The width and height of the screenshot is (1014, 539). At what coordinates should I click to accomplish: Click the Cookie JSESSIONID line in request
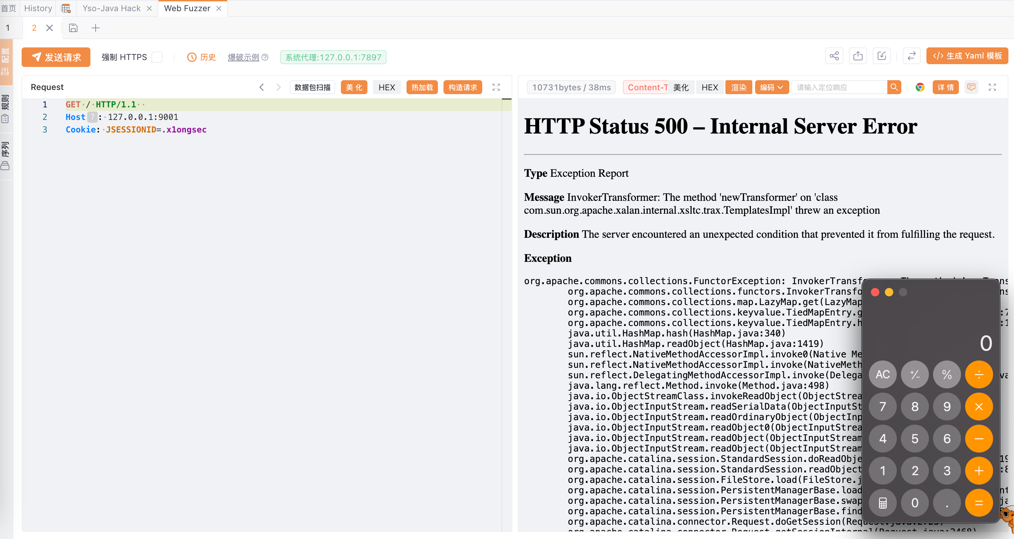coord(136,129)
